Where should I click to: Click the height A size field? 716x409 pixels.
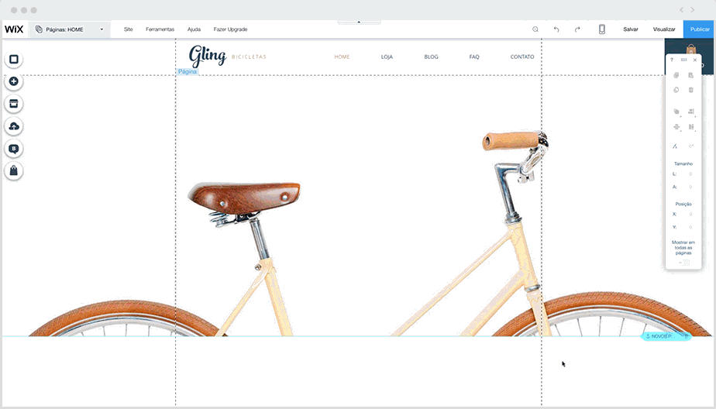[x=689, y=187]
